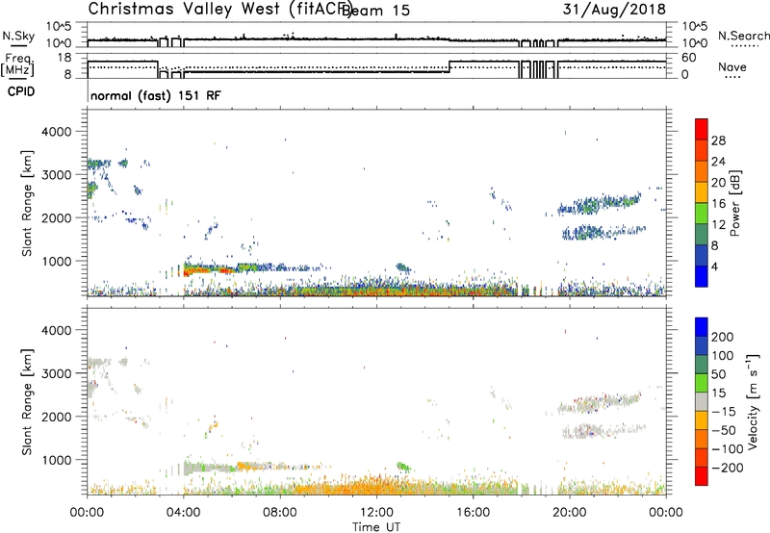Click the Freq. [MHz] axis label
This screenshot has width=770, height=533.
click(x=17, y=65)
